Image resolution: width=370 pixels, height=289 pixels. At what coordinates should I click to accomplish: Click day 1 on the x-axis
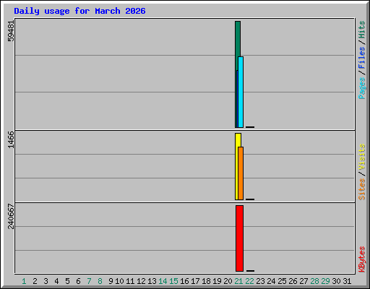(24, 281)
